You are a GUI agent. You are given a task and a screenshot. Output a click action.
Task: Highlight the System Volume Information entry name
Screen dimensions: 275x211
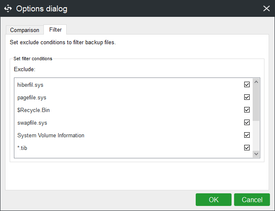pyautogui.click(x=51, y=136)
